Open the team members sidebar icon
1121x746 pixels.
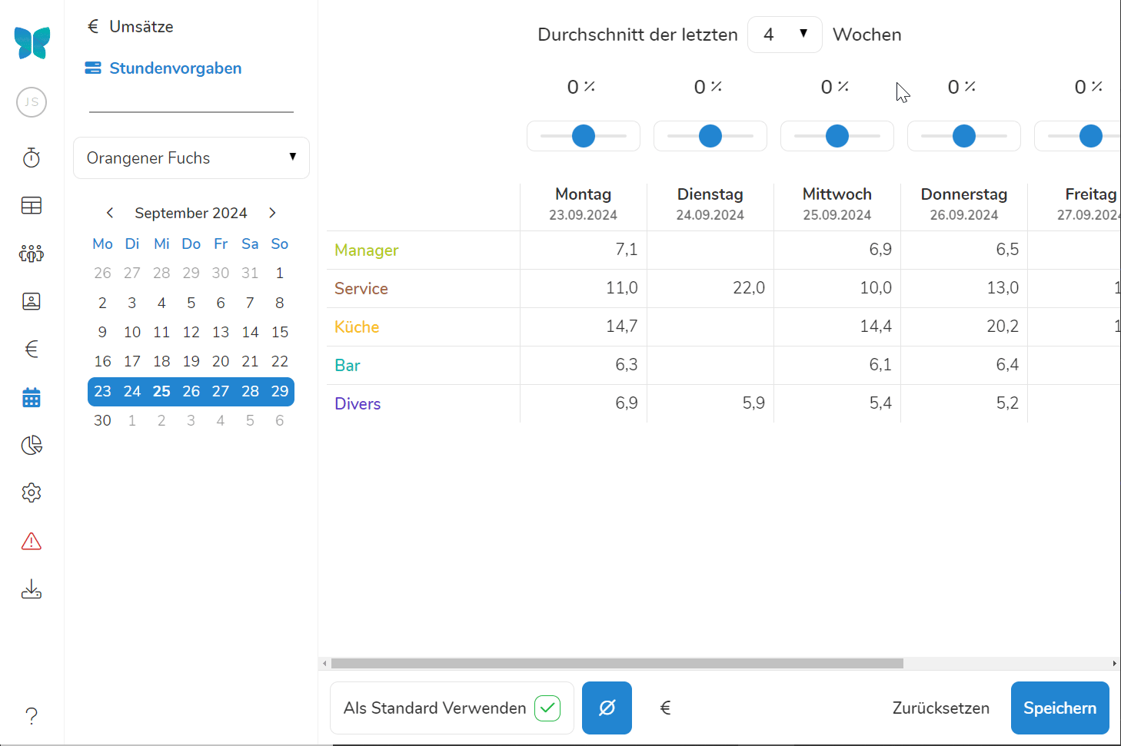(32, 254)
